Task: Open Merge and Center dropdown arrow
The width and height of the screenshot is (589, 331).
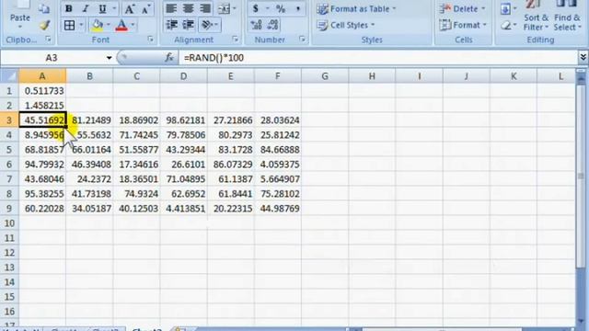Action: click(x=235, y=8)
